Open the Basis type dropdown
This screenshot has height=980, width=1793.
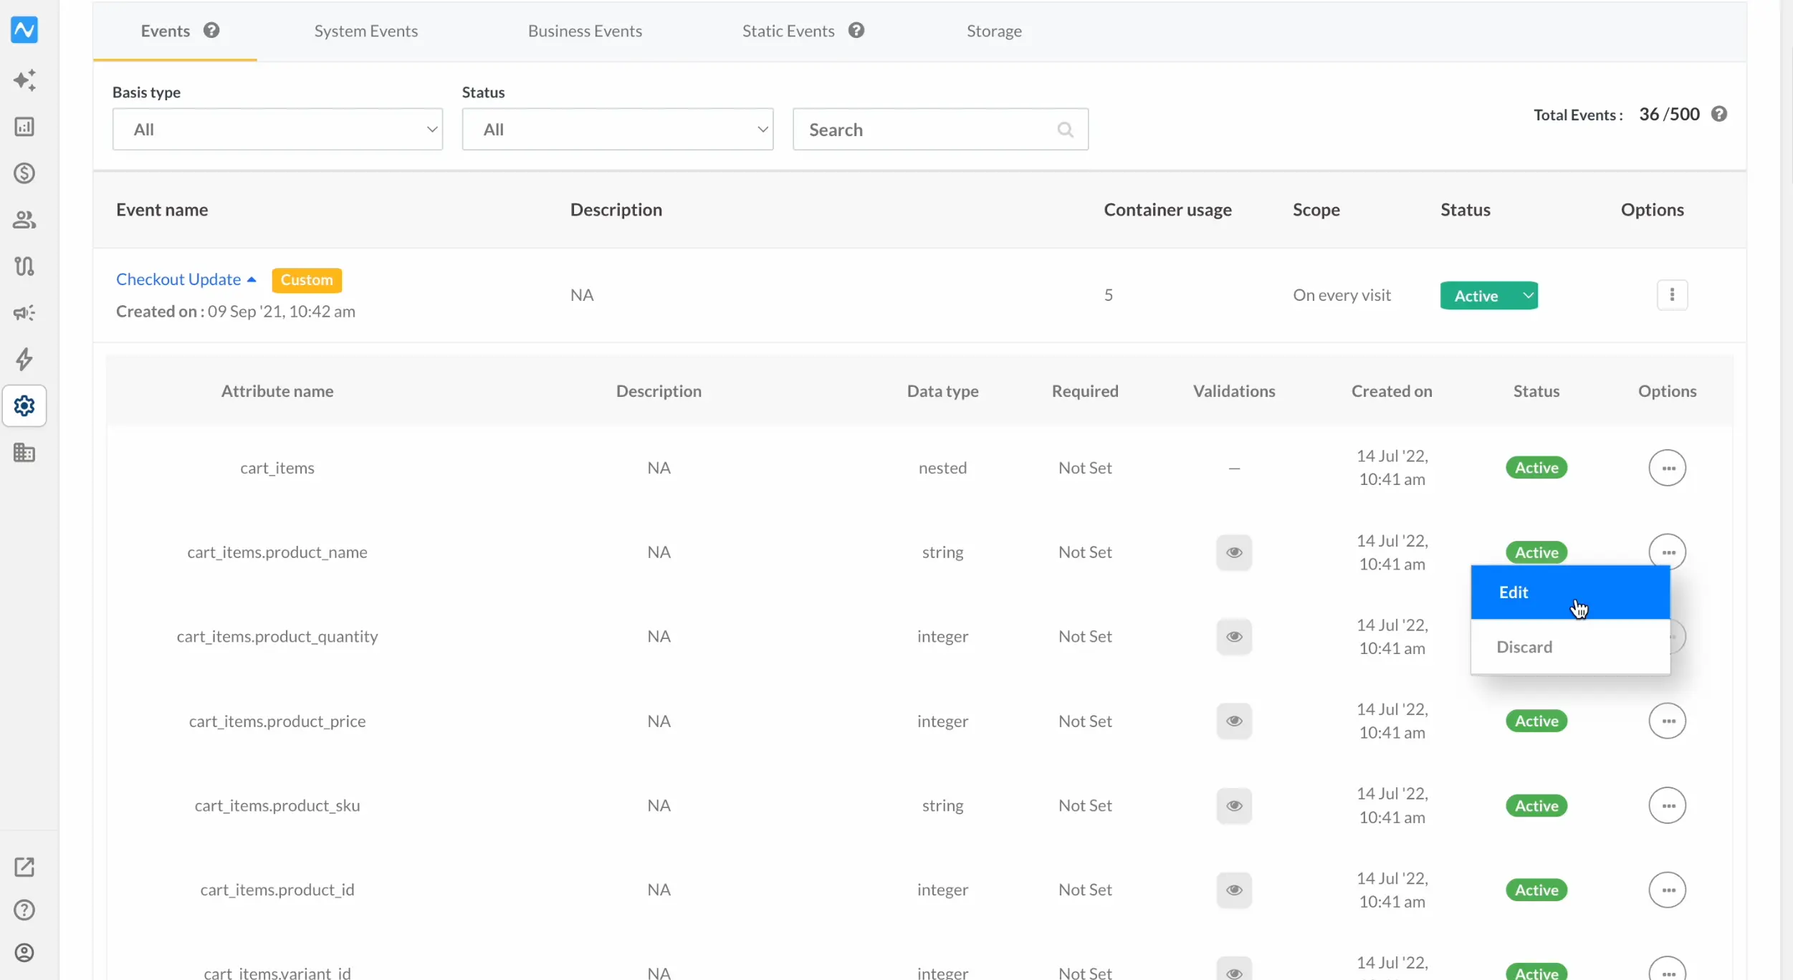pos(277,130)
